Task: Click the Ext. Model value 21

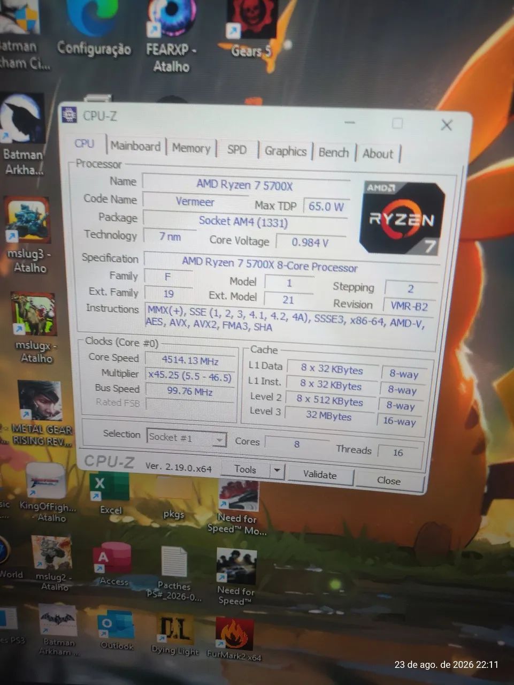Action: (288, 300)
